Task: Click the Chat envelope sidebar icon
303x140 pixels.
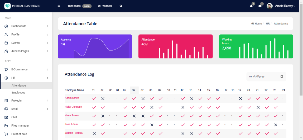Action: [6, 117]
